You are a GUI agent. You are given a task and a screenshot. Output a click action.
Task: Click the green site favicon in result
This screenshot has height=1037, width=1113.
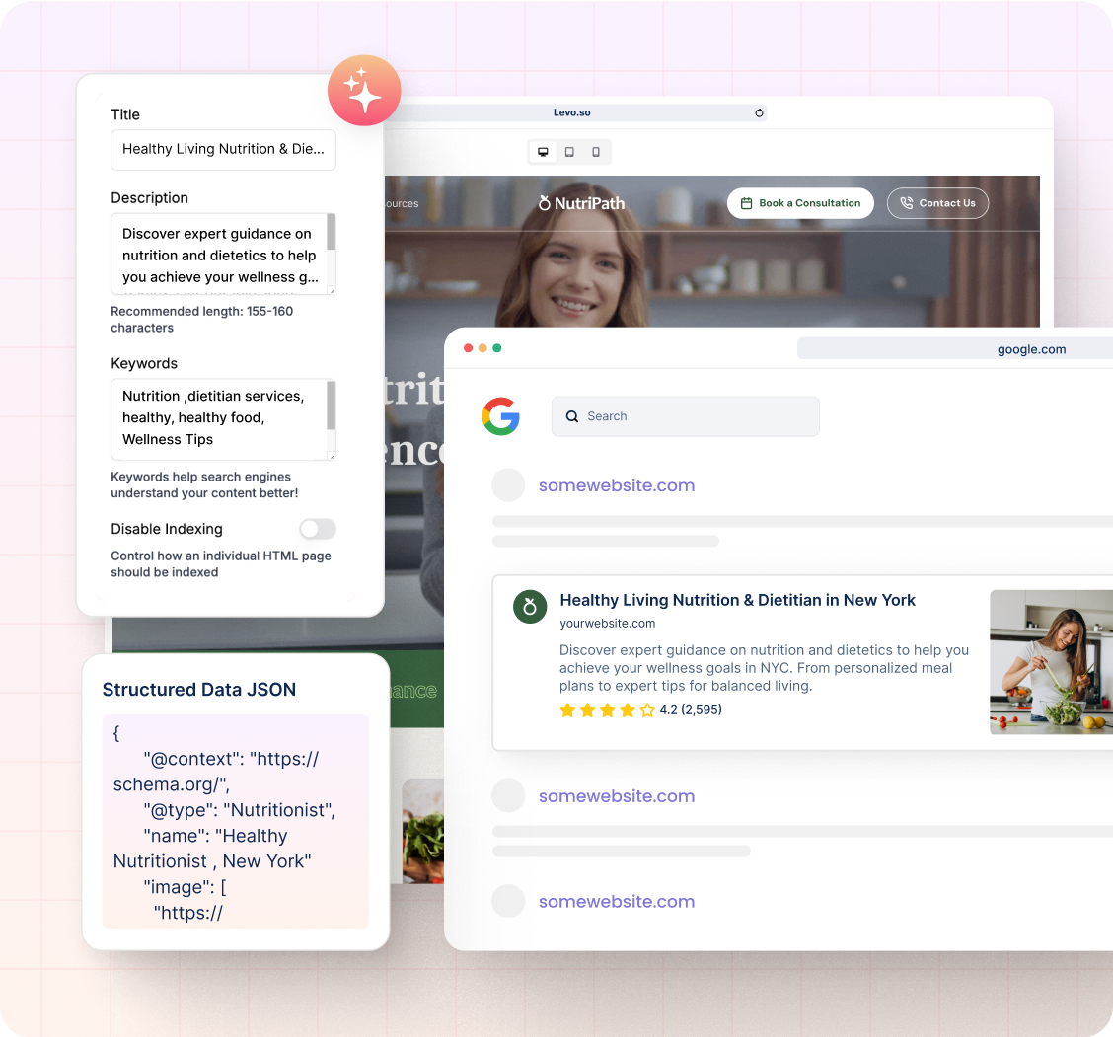(x=530, y=607)
